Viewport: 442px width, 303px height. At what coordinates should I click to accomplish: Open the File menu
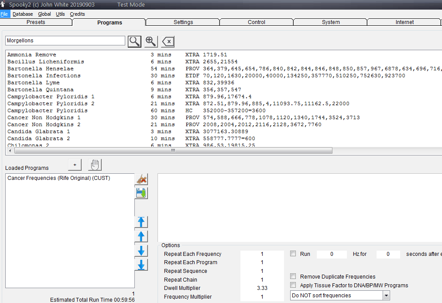point(4,14)
